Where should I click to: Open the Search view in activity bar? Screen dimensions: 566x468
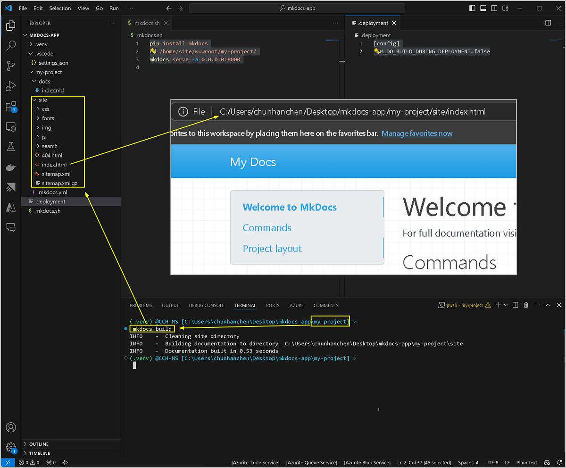click(x=10, y=46)
